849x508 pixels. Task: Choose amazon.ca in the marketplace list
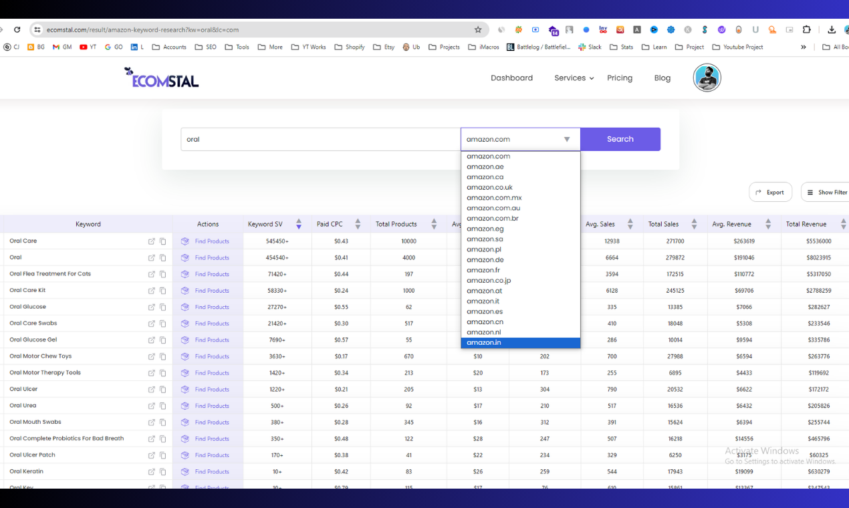[x=520, y=177]
